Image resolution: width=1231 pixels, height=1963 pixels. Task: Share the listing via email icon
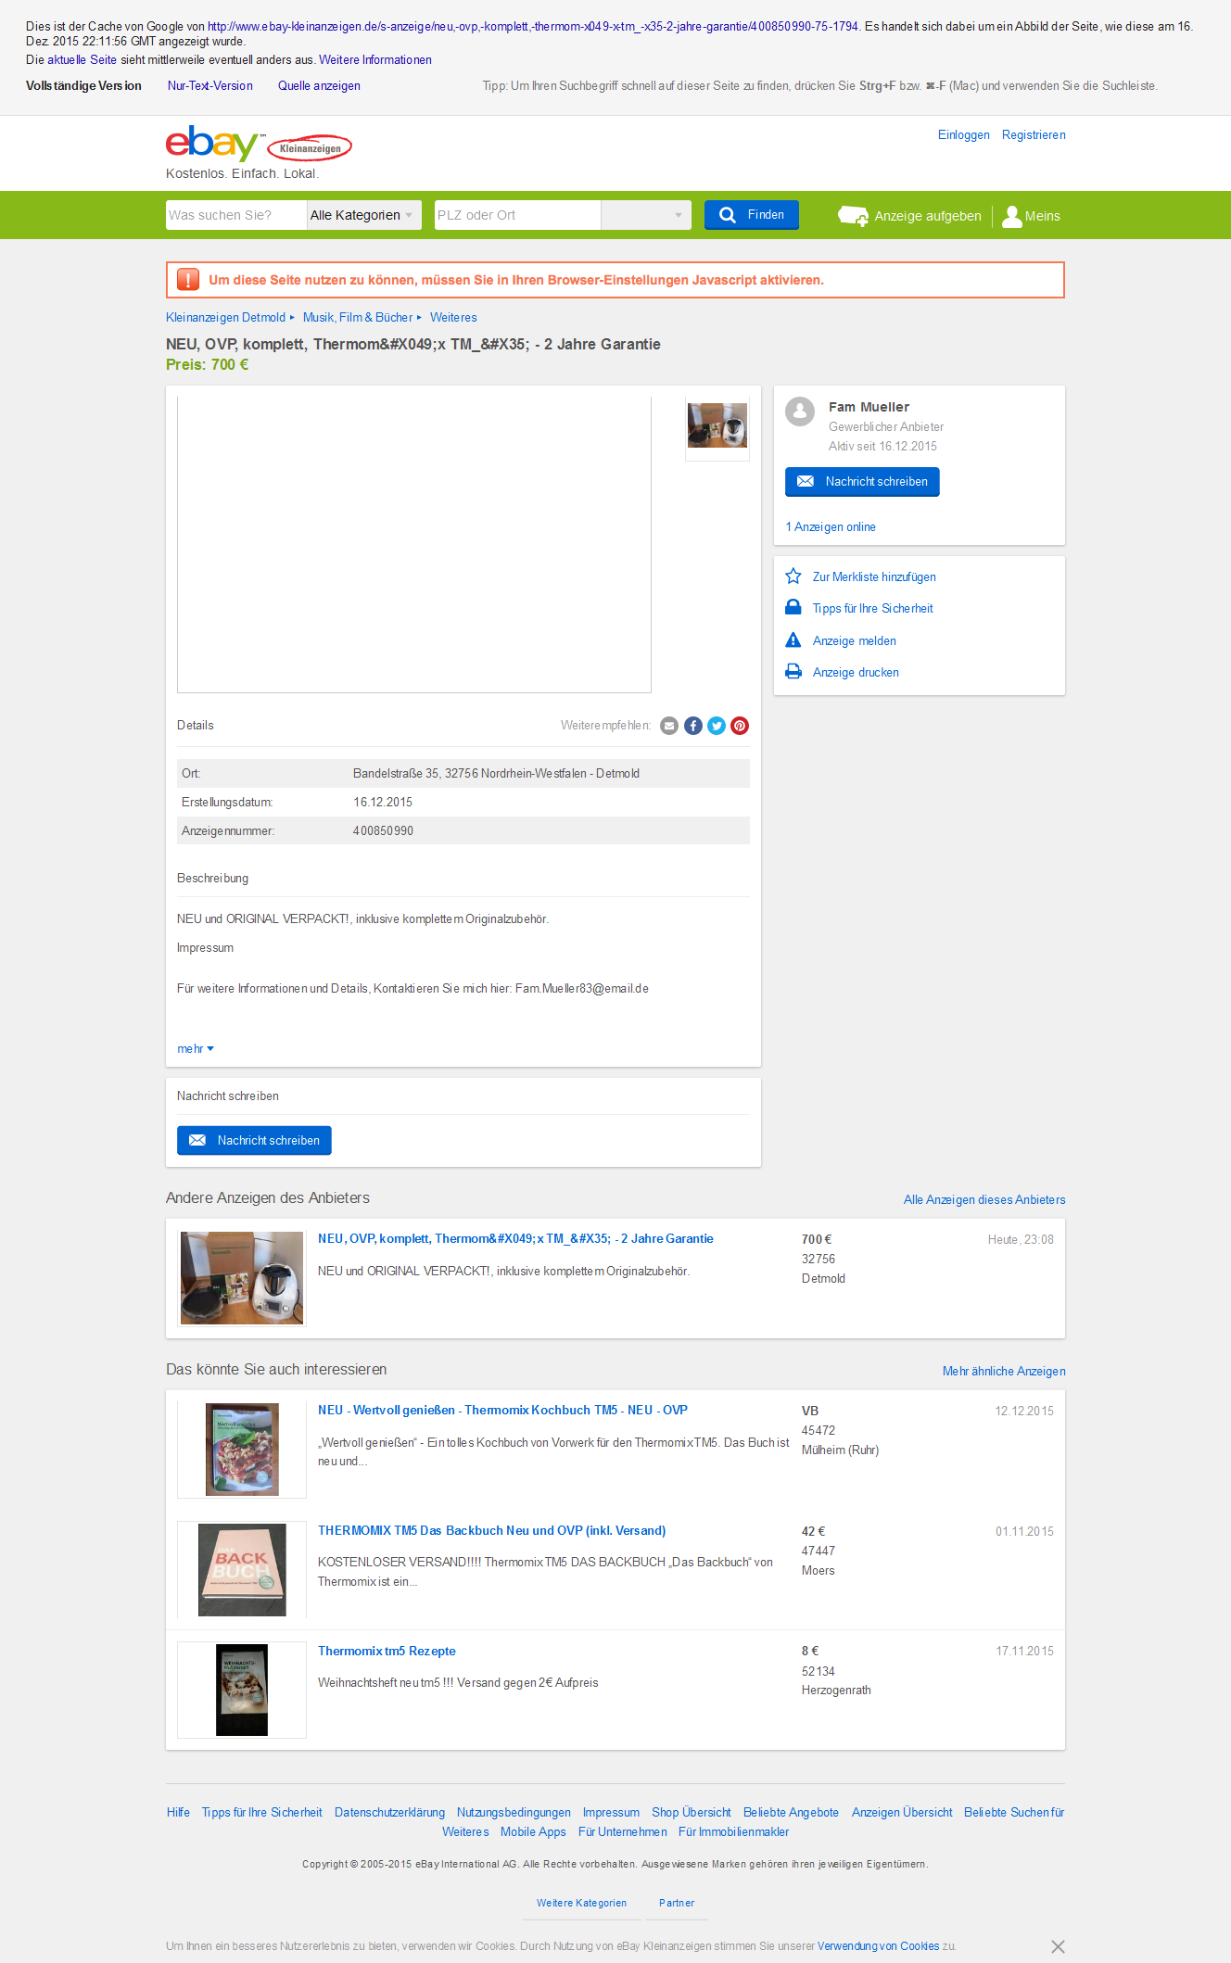[669, 726]
